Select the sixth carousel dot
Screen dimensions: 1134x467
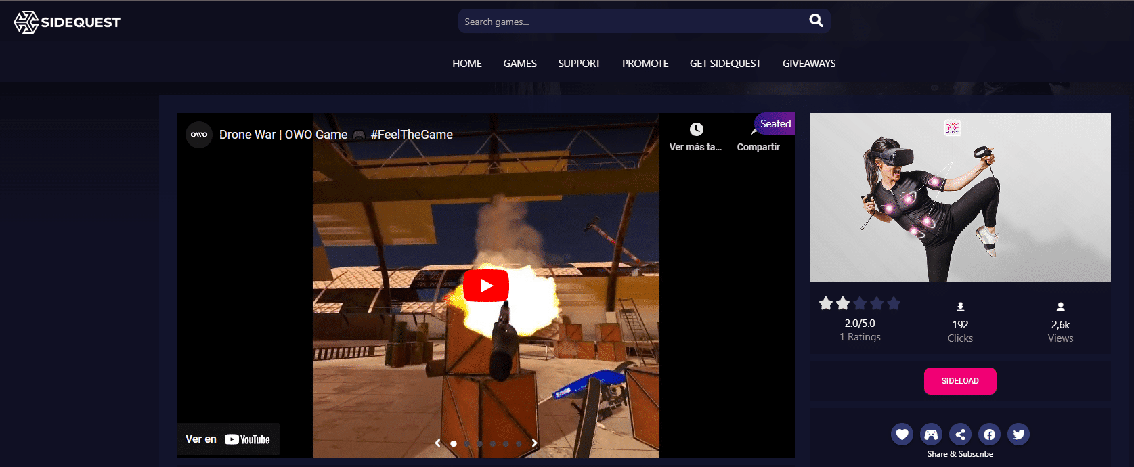519,444
